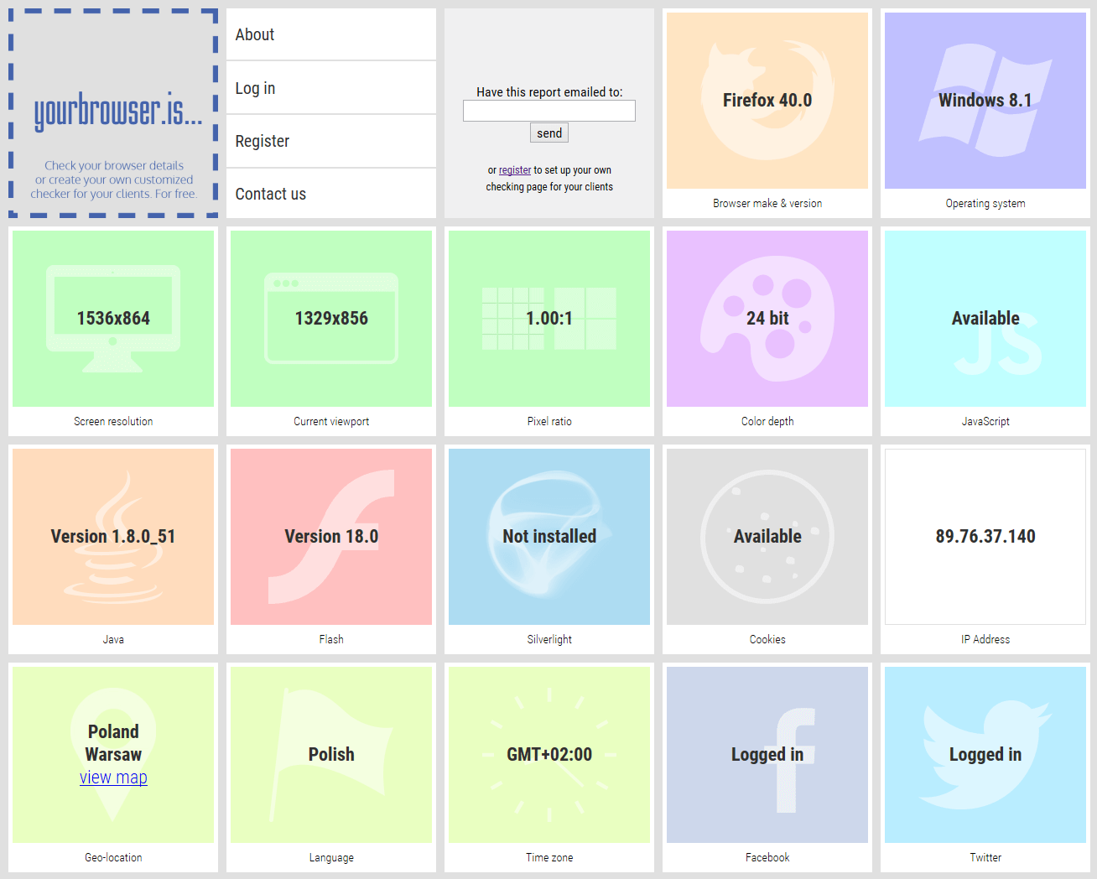Click the Language caption
The width and height of the screenshot is (1097, 879).
click(331, 858)
